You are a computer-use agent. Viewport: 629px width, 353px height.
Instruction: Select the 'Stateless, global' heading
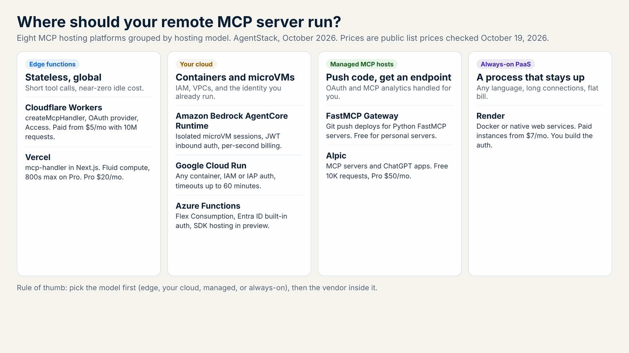coord(63,77)
